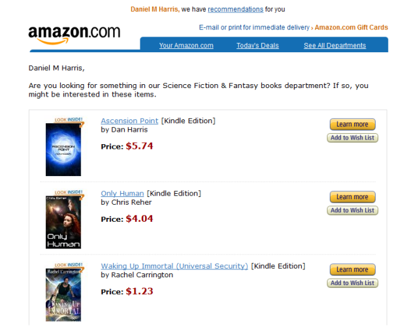Open the Ascension Point book cover
The image size is (418, 334).
point(63,149)
